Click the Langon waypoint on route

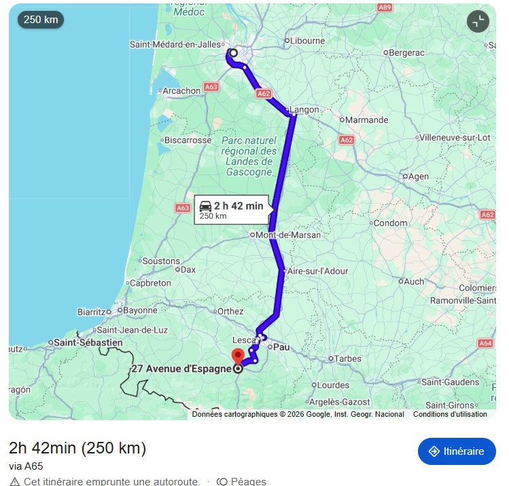click(304, 109)
